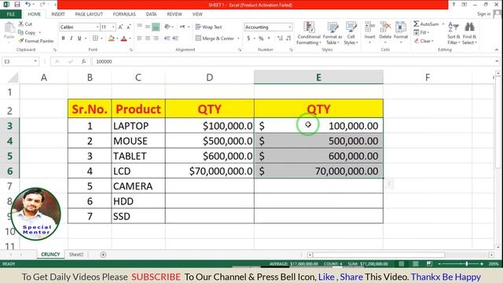Click the Decrease Decimal icon
The height and width of the screenshot is (283, 503).
(x=288, y=39)
